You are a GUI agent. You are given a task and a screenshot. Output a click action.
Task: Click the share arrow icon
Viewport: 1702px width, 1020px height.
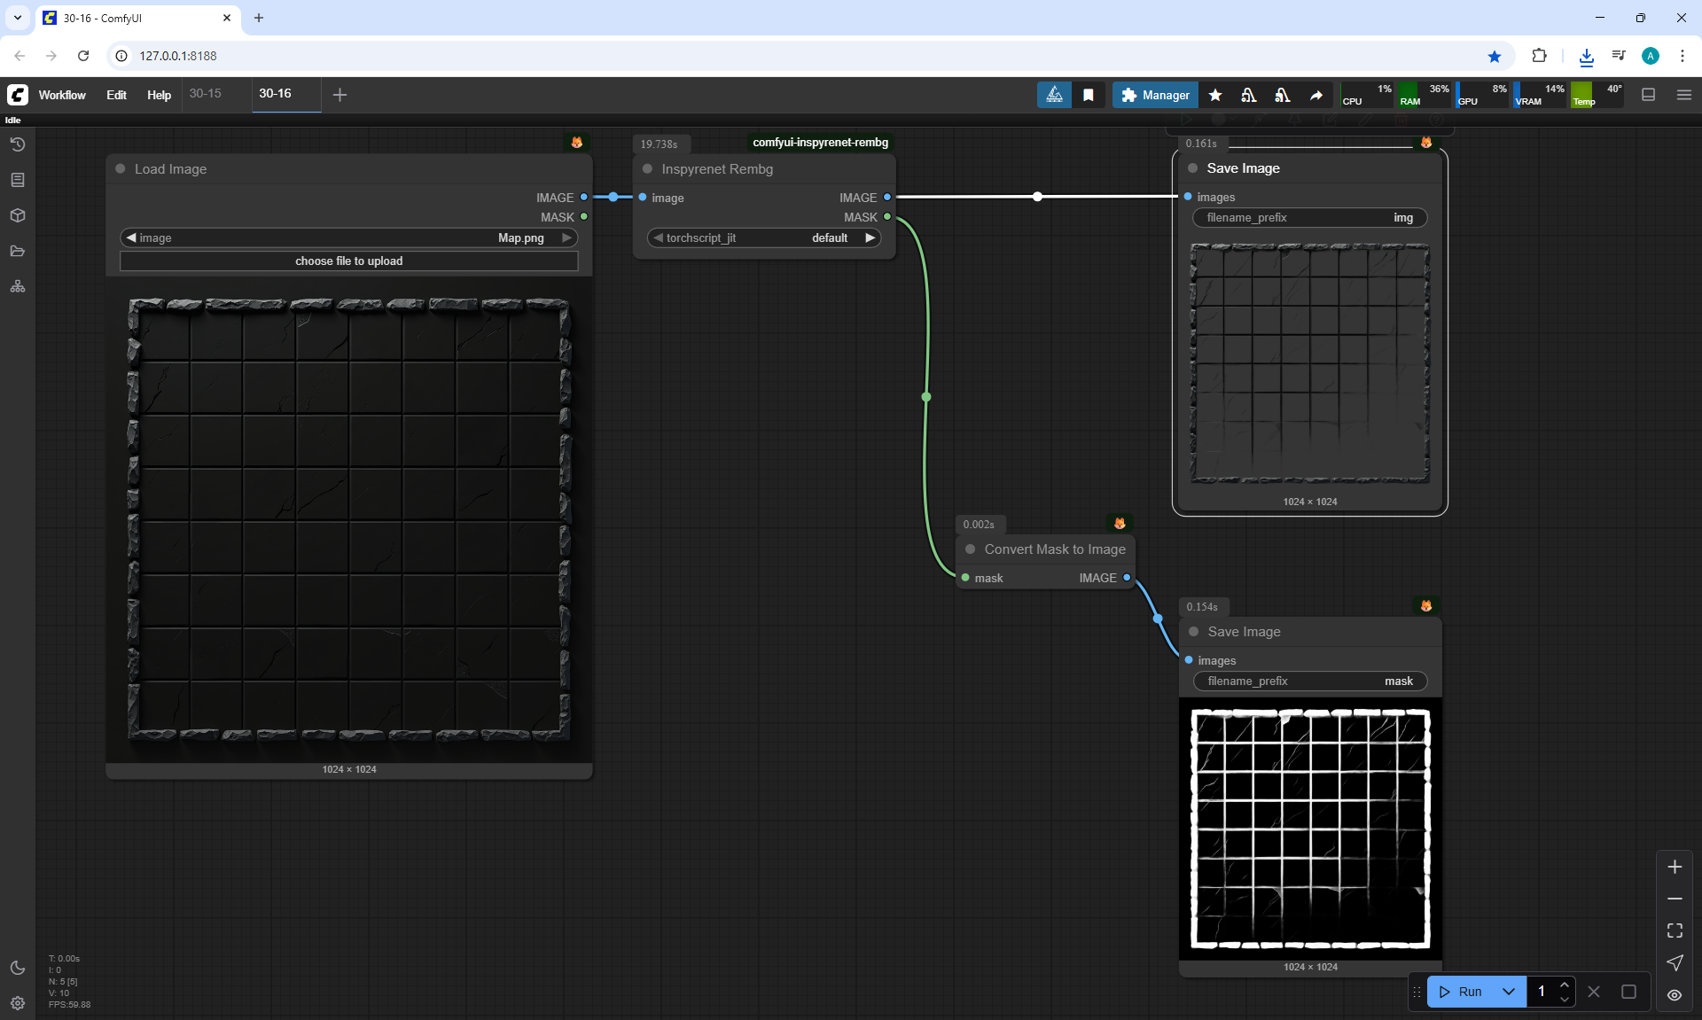click(x=1316, y=95)
